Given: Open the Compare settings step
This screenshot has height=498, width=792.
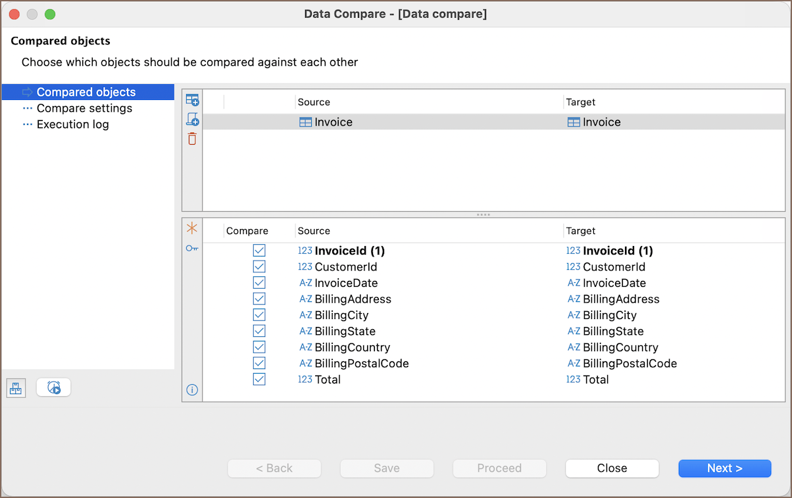Looking at the screenshot, I should [x=84, y=109].
